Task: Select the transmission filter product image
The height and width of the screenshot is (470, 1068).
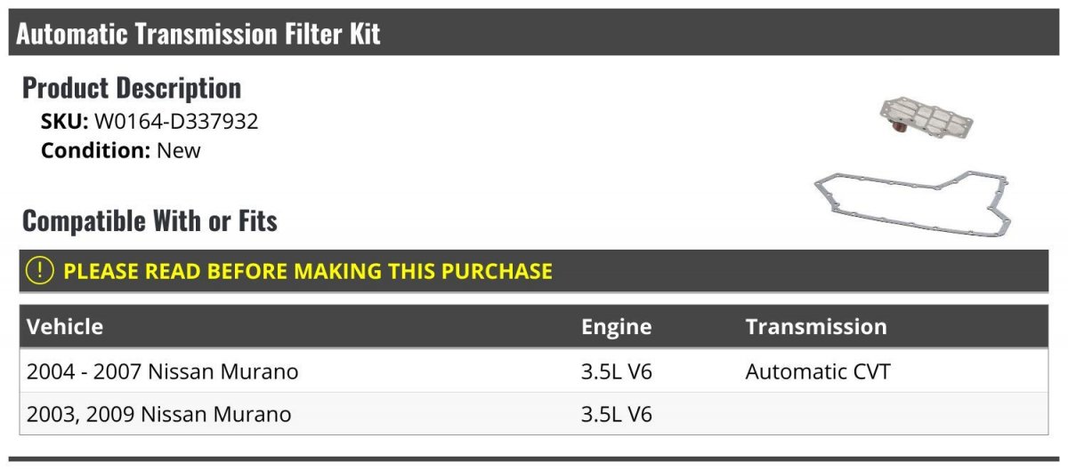Action: point(925,116)
